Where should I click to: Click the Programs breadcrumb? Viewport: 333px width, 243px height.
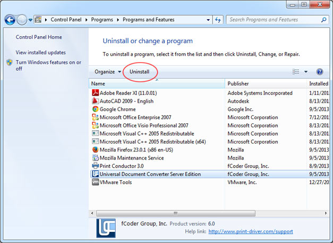pos(102,20)
